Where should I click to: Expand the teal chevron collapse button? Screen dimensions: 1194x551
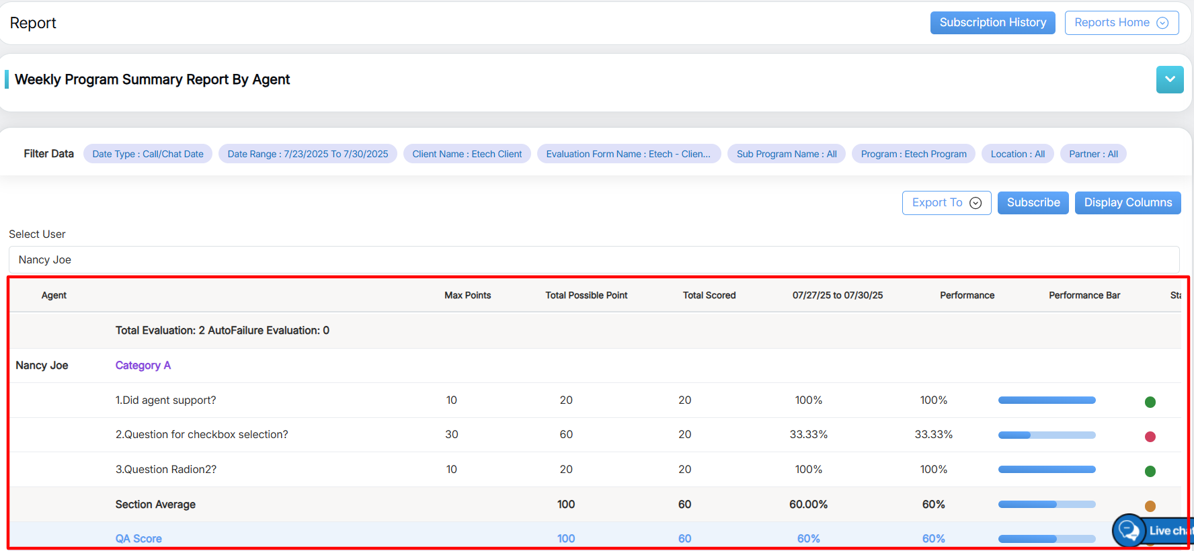point(1169,80)
